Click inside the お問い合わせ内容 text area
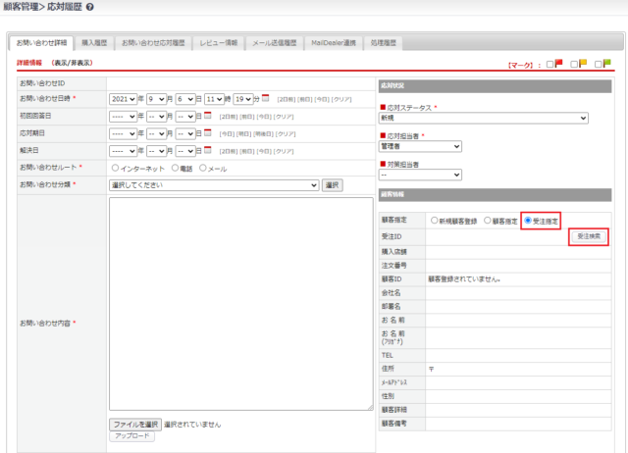 [x=238, y=304]
